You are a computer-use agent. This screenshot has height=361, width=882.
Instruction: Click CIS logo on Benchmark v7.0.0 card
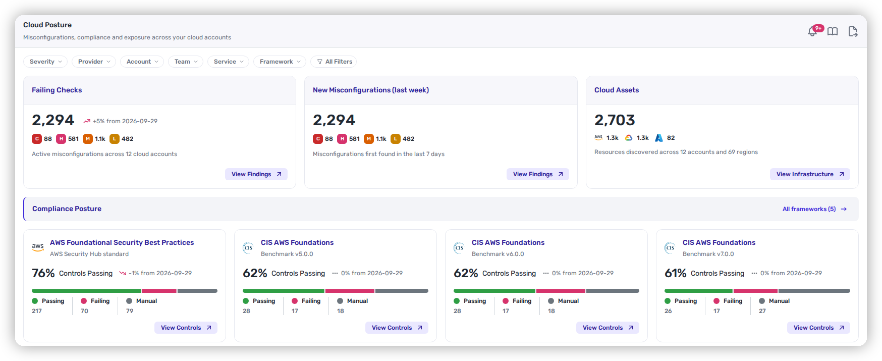pyautogui.click(x=670, y=247)
